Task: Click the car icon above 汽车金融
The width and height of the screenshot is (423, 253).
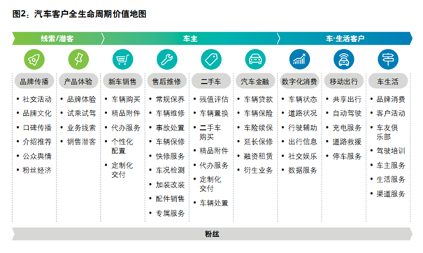Action: click(x=255, y=59)
